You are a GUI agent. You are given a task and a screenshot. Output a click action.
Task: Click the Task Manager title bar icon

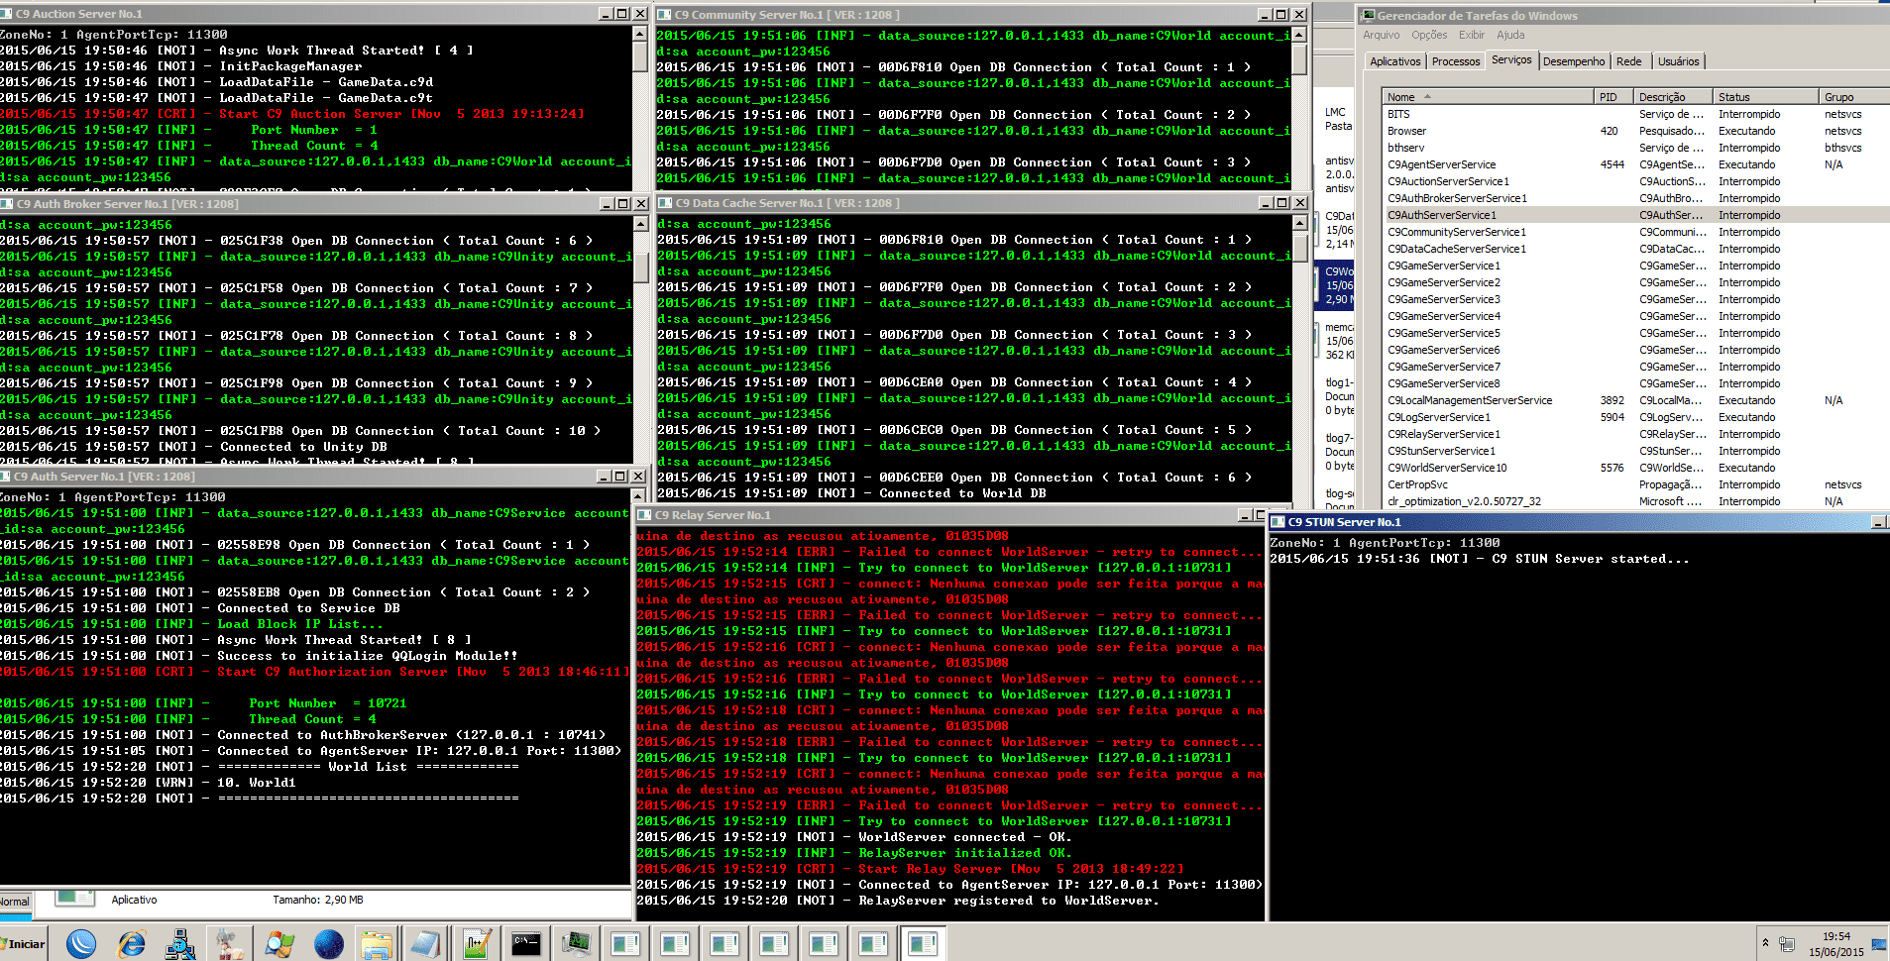(1369, 16)
